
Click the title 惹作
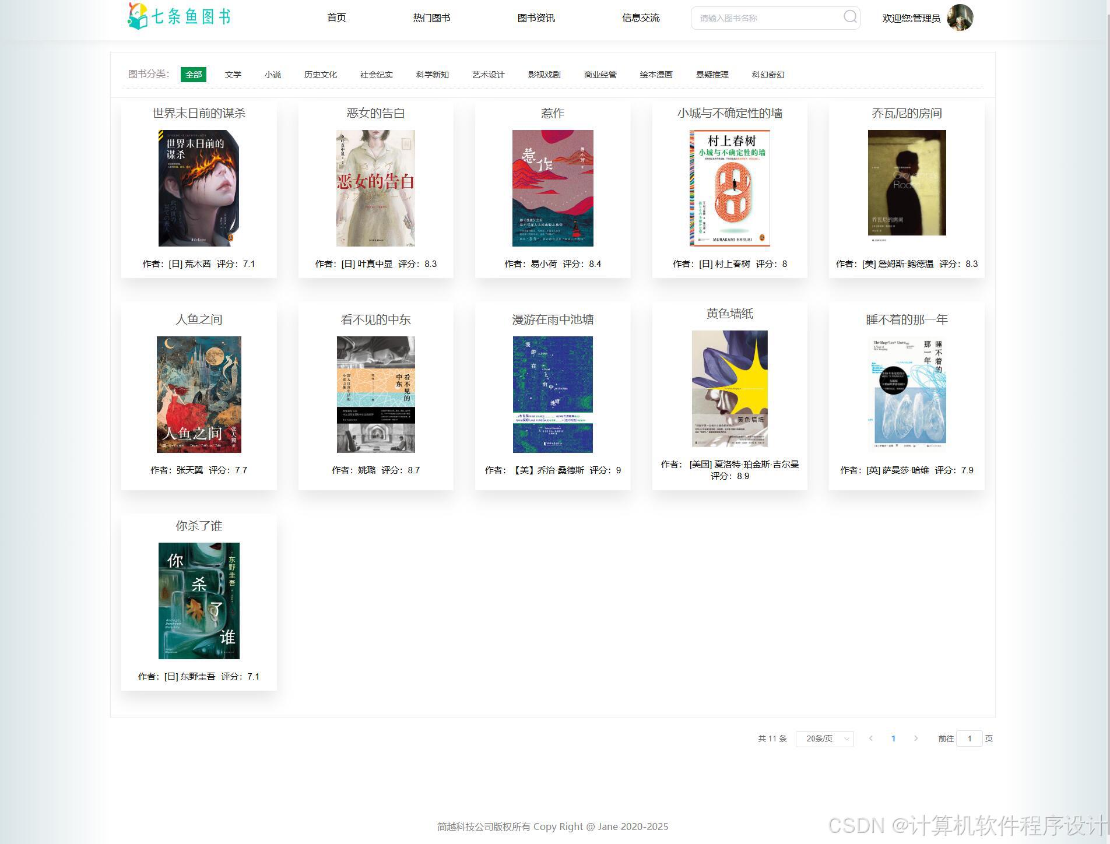tap(553, 113)
